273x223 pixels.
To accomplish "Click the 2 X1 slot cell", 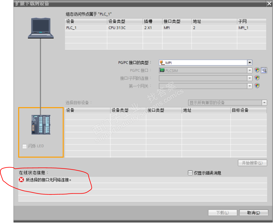I will point(153,28).
